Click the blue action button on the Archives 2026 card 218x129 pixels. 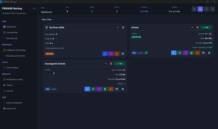(x=105, y=54)
